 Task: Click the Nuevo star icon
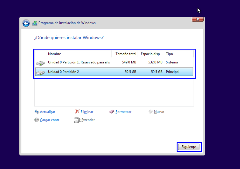151,112
